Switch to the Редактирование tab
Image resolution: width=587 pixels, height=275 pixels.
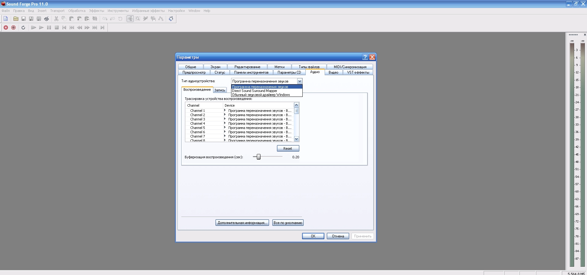247,67
